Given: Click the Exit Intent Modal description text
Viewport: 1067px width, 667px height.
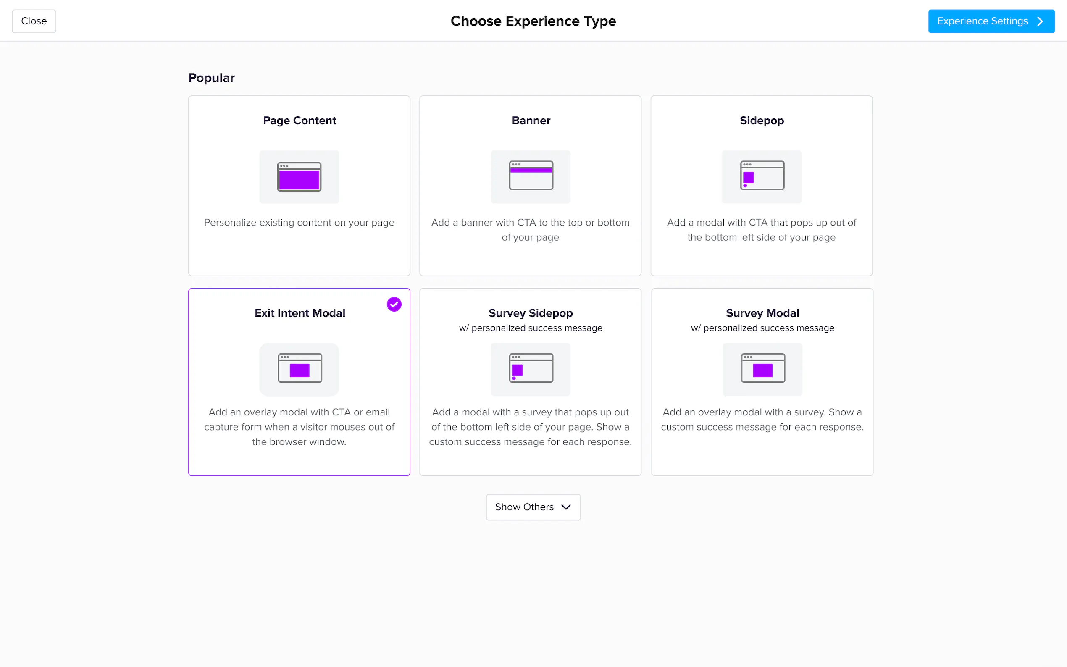Looking at the screenshot, I should click(x=299, y=427).
